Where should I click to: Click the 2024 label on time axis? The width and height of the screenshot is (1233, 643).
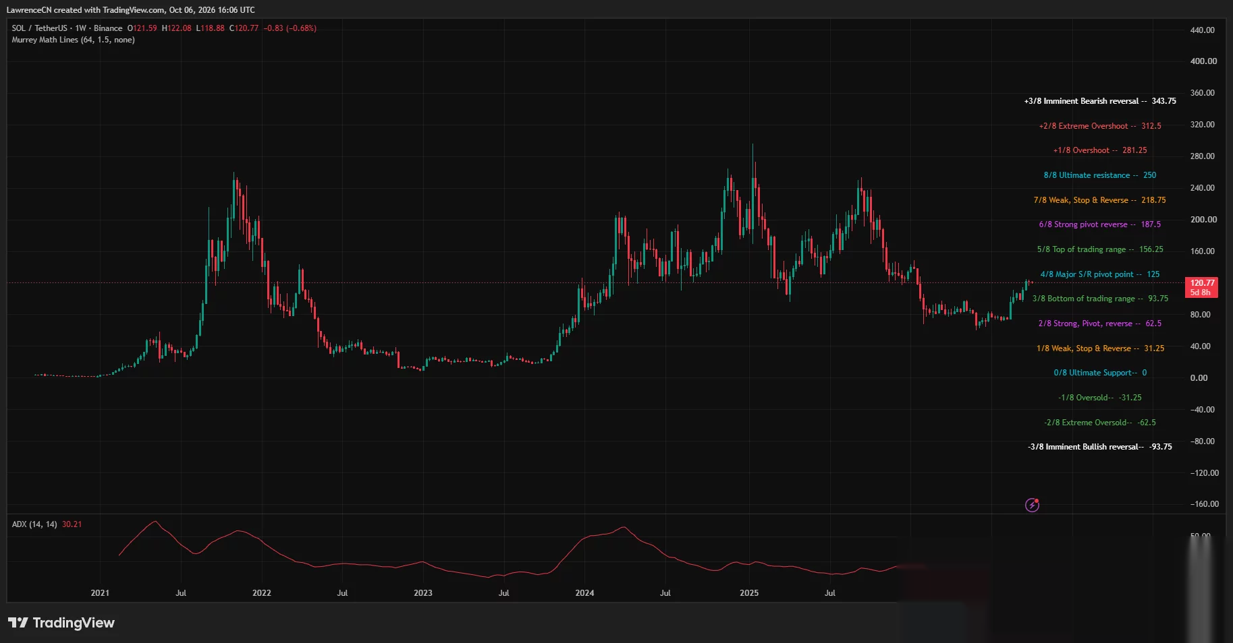point(584,593)
